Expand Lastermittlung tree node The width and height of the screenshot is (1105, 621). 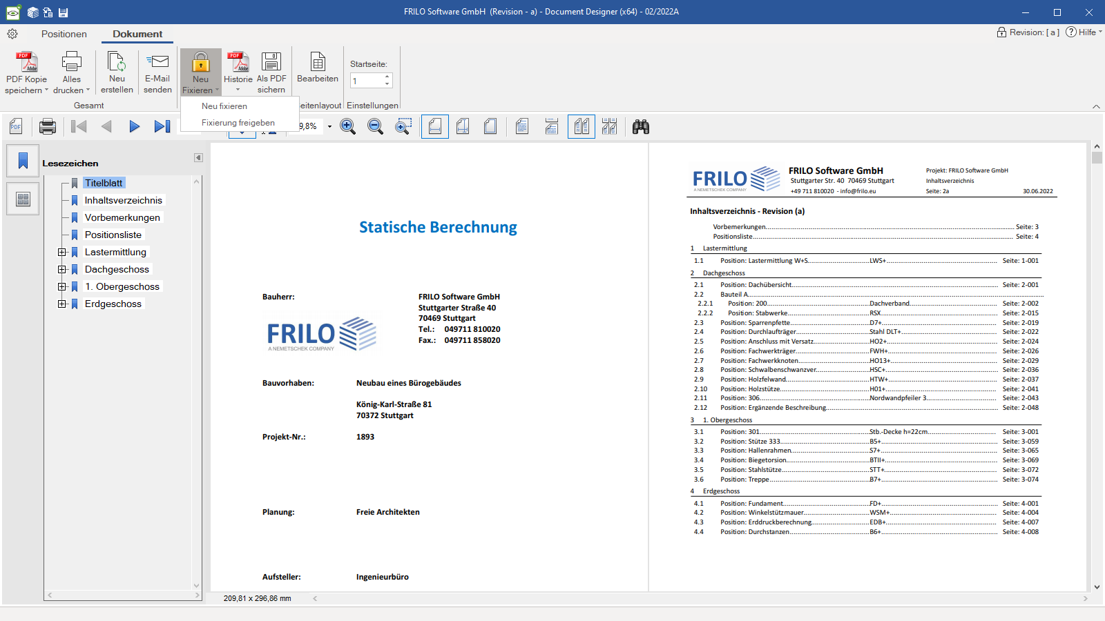(x=62, y=252)
